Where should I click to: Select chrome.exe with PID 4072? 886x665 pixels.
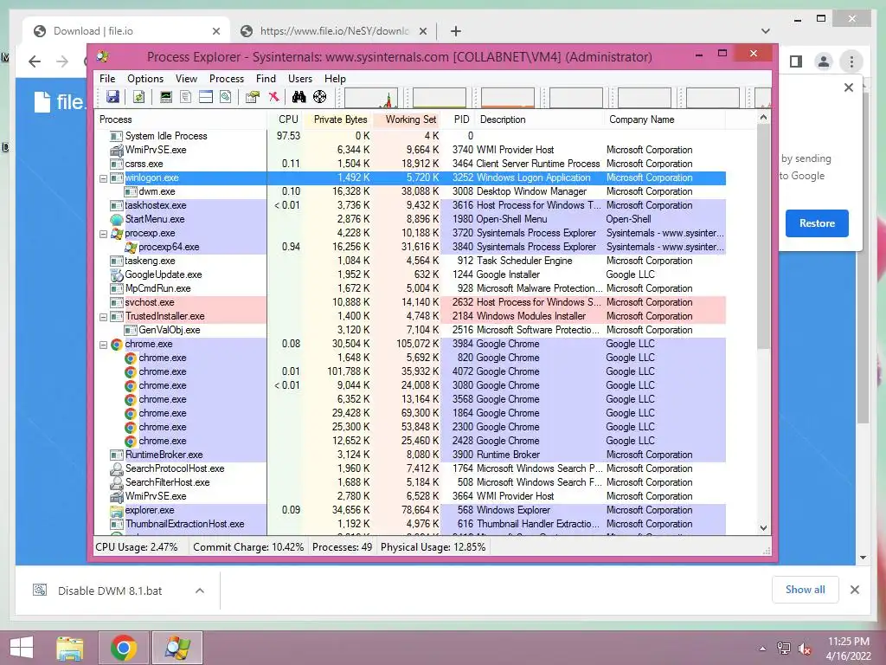pos(409,371)
